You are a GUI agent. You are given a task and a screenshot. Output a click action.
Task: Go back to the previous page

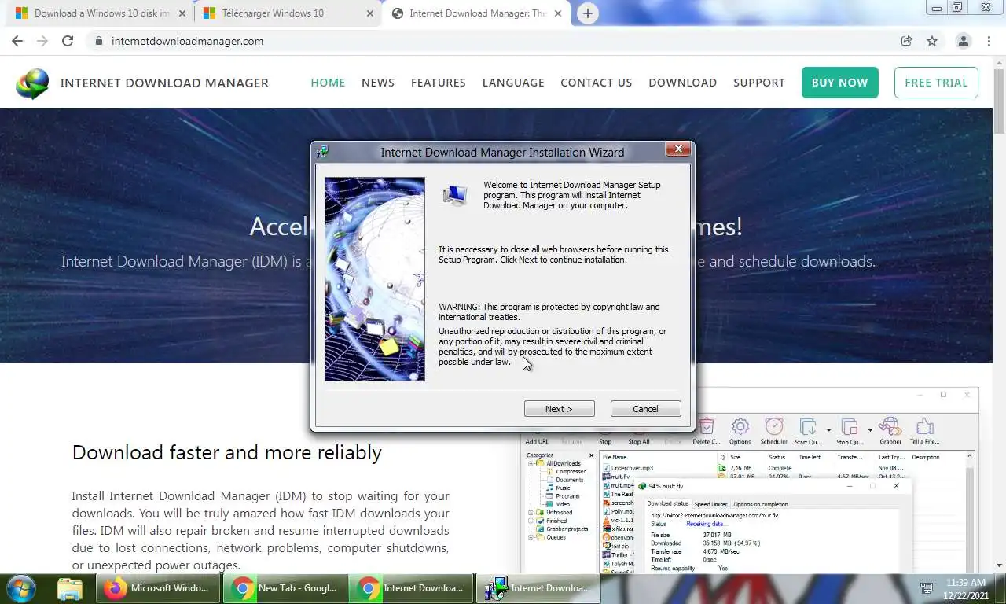[17, 41]
